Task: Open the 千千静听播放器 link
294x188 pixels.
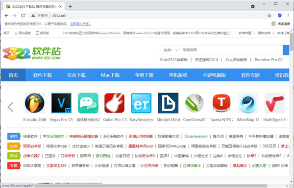Action: click(x=261, y=136)
